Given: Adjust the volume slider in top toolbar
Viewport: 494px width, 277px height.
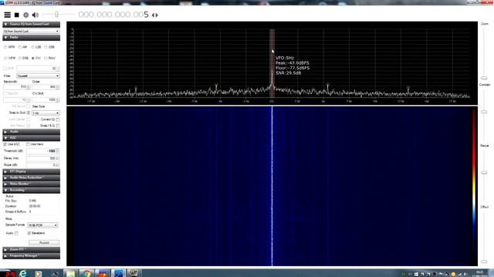Looking at the screenshot, I should pos(56,15).
